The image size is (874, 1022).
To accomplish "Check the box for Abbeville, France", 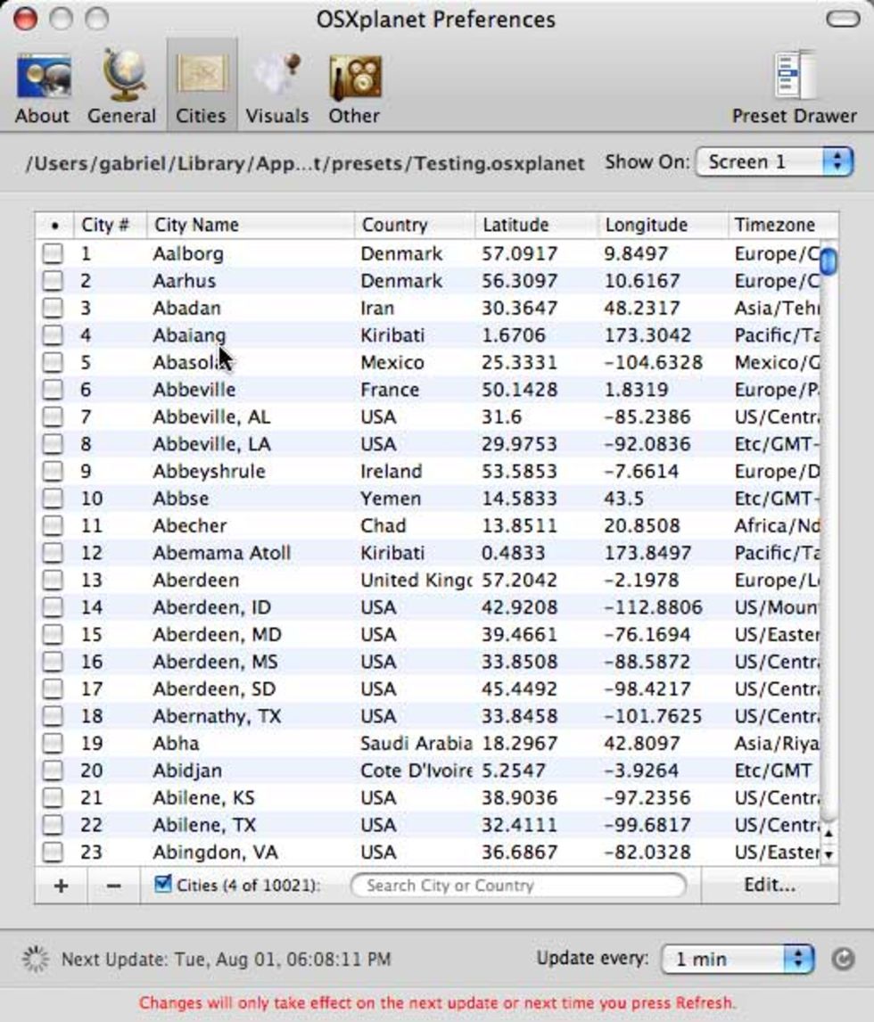I will (54, 391).
